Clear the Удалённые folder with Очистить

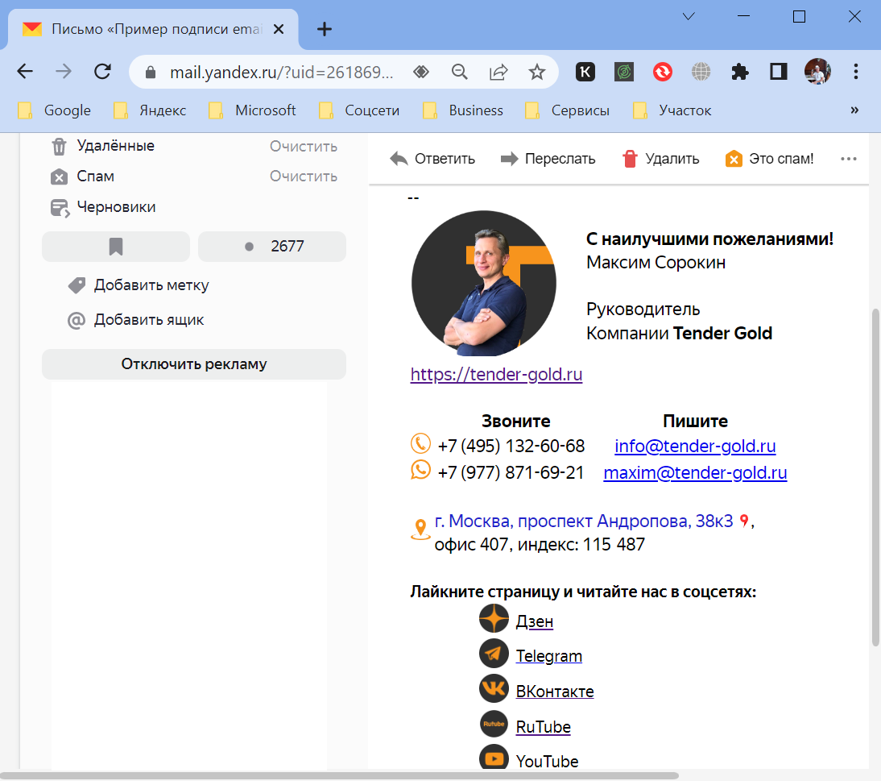tap(304, 146)
